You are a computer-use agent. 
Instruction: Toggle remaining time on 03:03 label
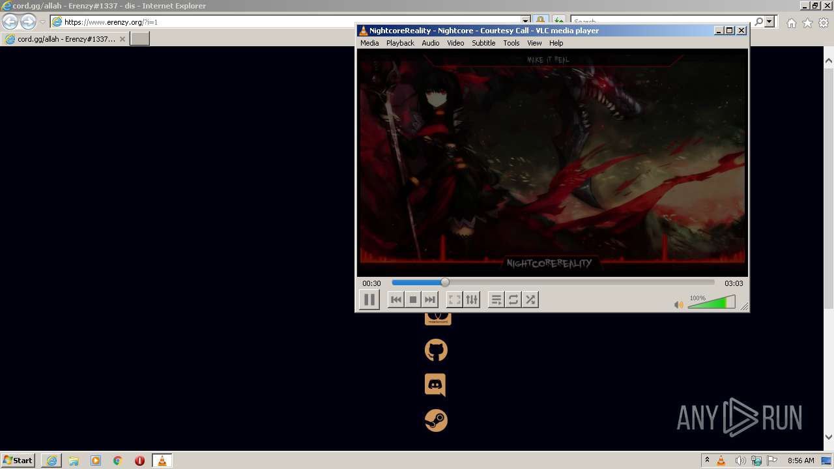[734, 283]
